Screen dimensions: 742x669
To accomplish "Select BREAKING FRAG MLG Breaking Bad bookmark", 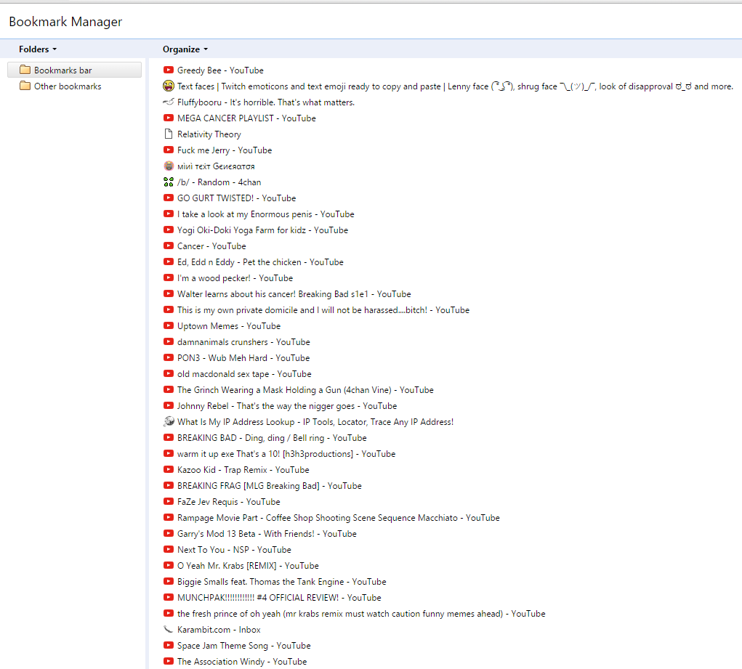I will (270, 486).
